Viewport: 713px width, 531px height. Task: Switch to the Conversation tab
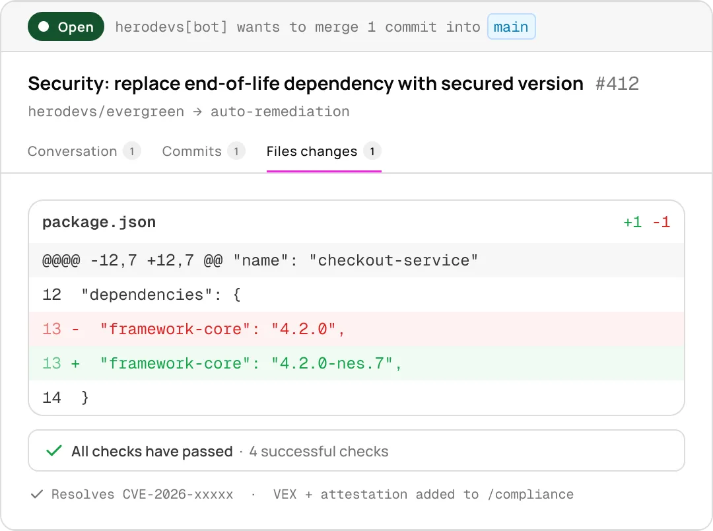point(84,151)
